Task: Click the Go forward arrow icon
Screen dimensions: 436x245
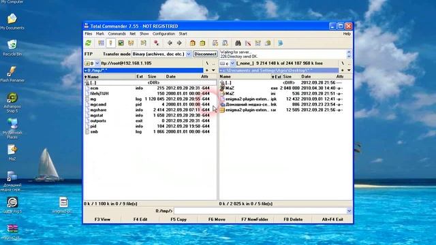Action: 179,43
